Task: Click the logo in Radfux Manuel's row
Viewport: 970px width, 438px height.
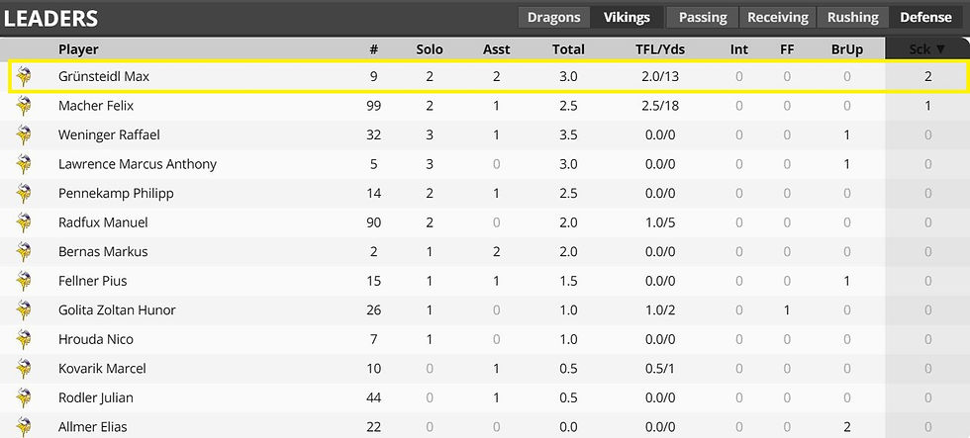Action: pos(24,222)
